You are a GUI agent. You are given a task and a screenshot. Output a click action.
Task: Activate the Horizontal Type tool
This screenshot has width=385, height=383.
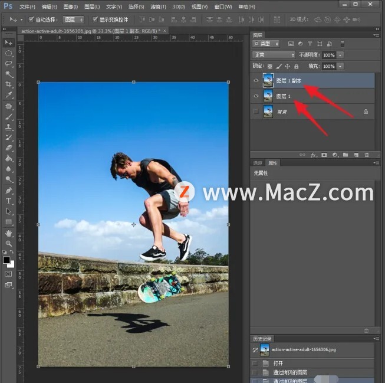click(x=9, y=201)
